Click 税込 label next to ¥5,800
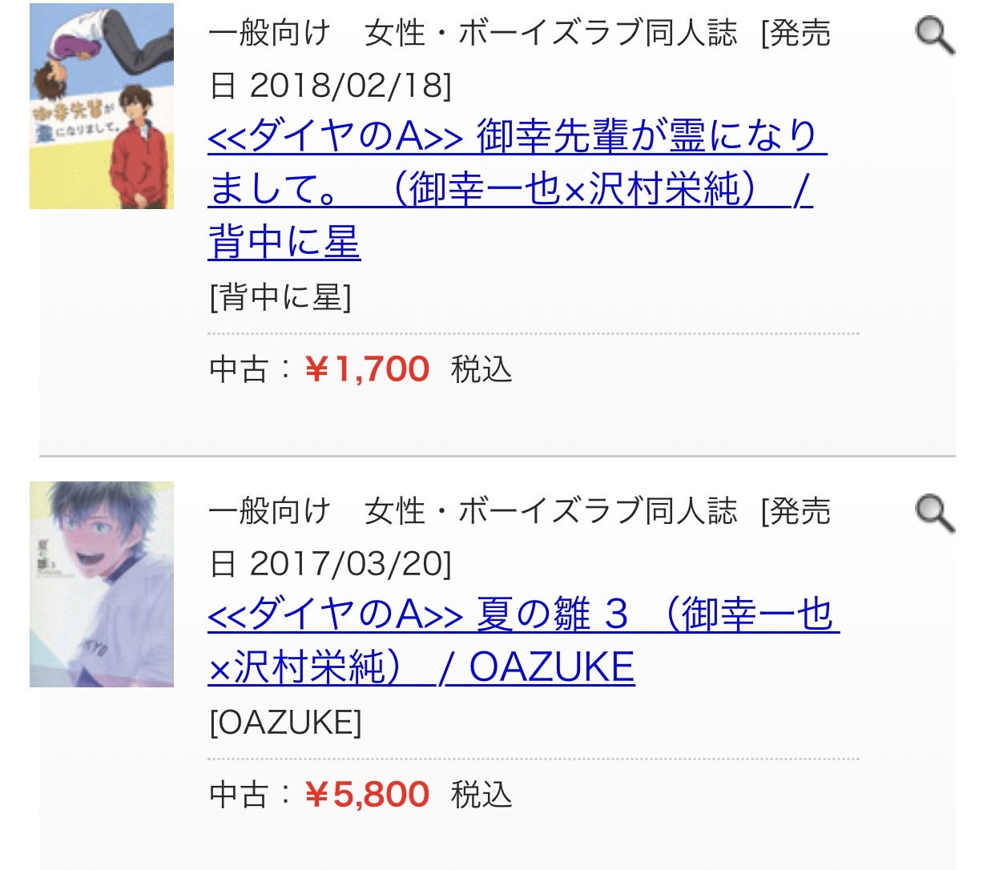This screenshot has width=991, height=870. pos(481,795)
